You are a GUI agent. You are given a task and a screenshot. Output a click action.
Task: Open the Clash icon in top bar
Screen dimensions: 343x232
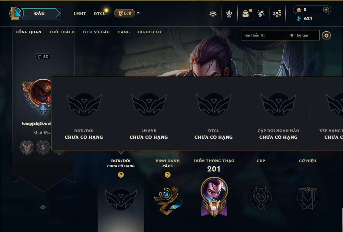[x=213, y=14]
